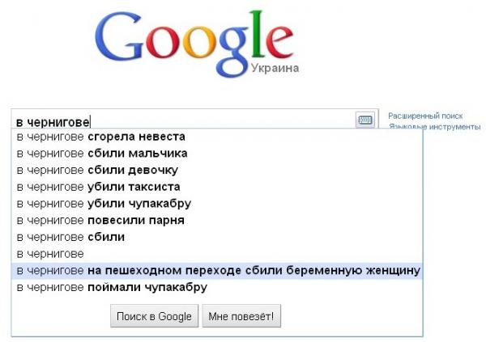
Task: Click the Украина label under the logo
Action: (274, 68)
